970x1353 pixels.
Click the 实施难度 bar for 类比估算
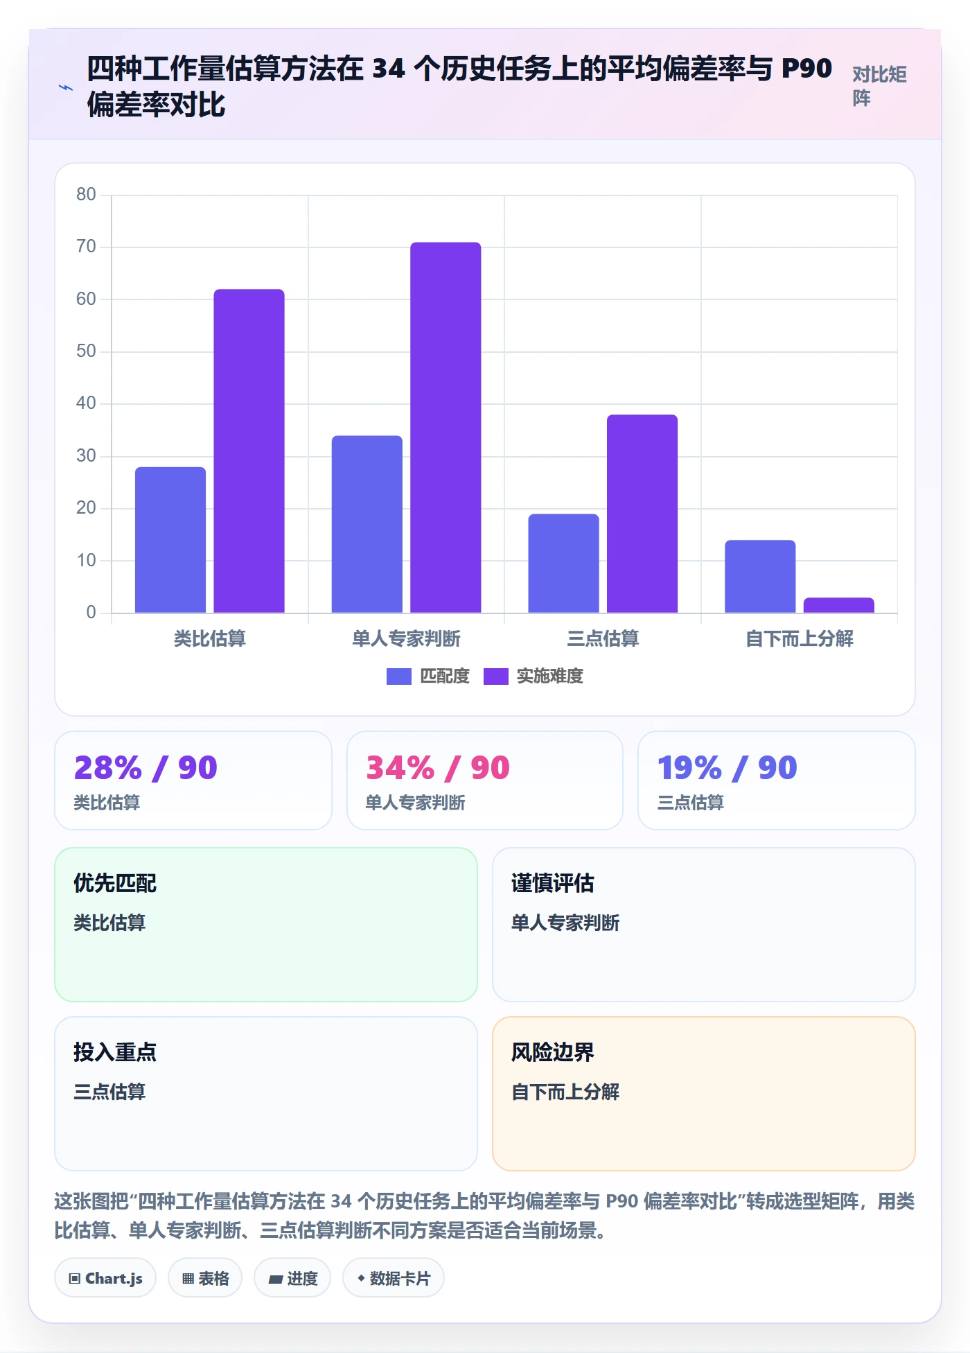(x=249, y=451)
